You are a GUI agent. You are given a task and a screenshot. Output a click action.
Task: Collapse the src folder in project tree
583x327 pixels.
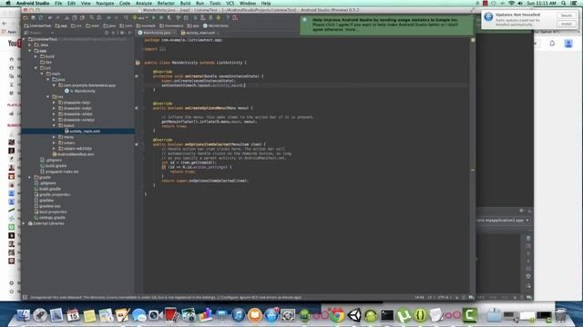[36, 68]
